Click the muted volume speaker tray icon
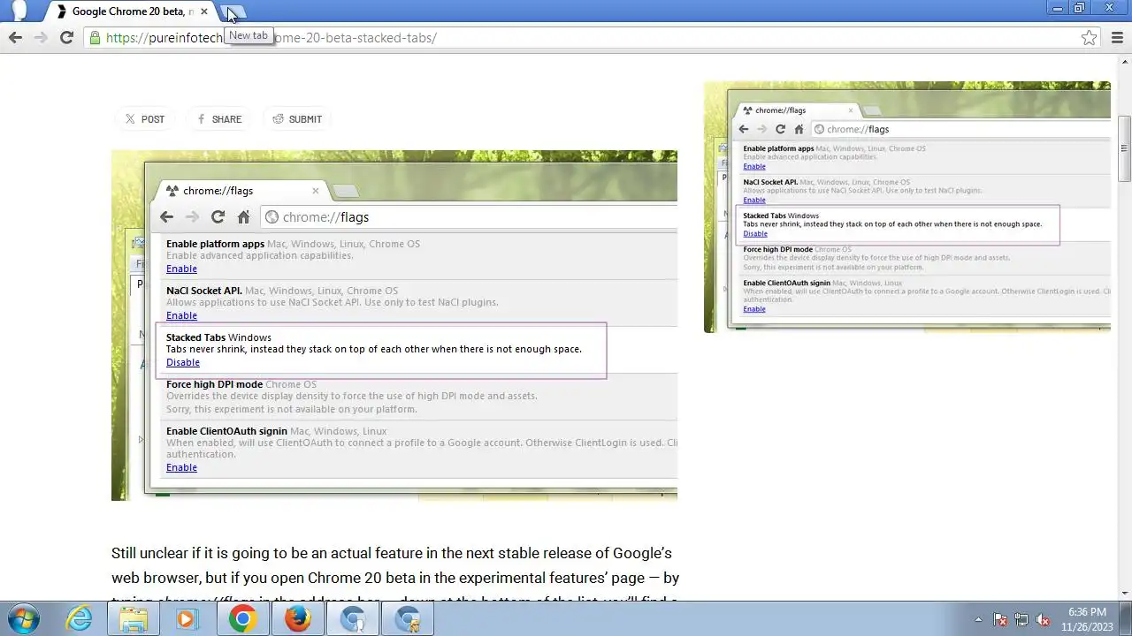 (x=1043, y=619)
